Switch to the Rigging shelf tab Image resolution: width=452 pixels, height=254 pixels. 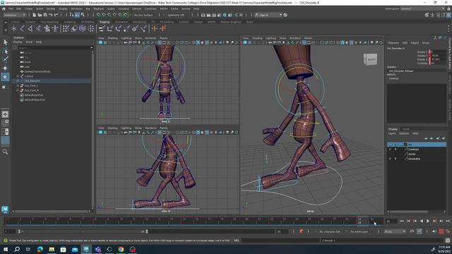click(x=105, y=22)
